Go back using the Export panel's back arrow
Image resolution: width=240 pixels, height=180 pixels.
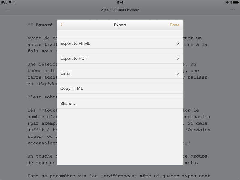click(62, 25)
